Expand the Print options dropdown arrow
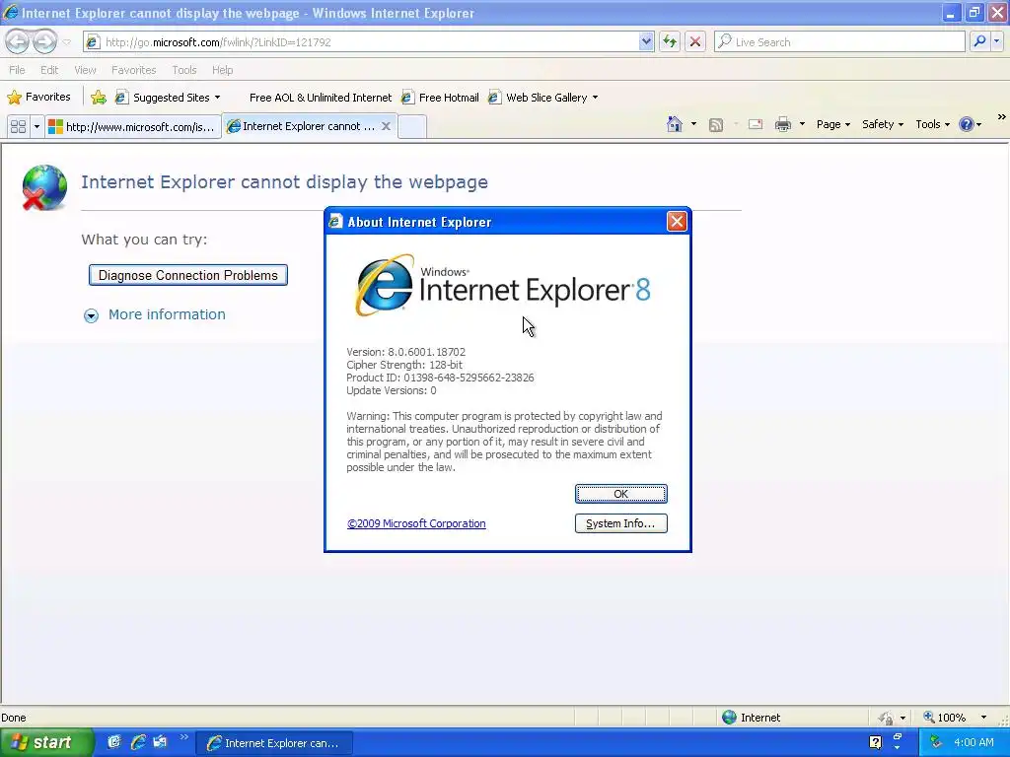 (x=802, y=124)
